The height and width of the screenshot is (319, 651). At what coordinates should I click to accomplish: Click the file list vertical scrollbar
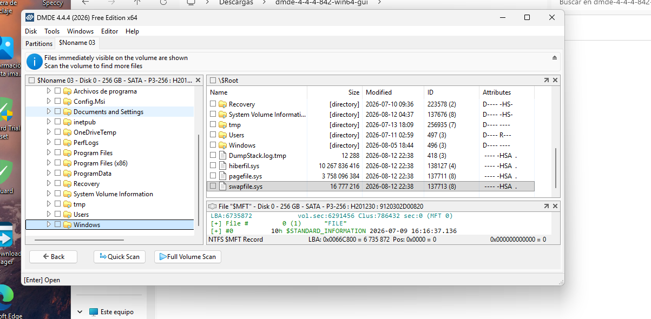556,168
